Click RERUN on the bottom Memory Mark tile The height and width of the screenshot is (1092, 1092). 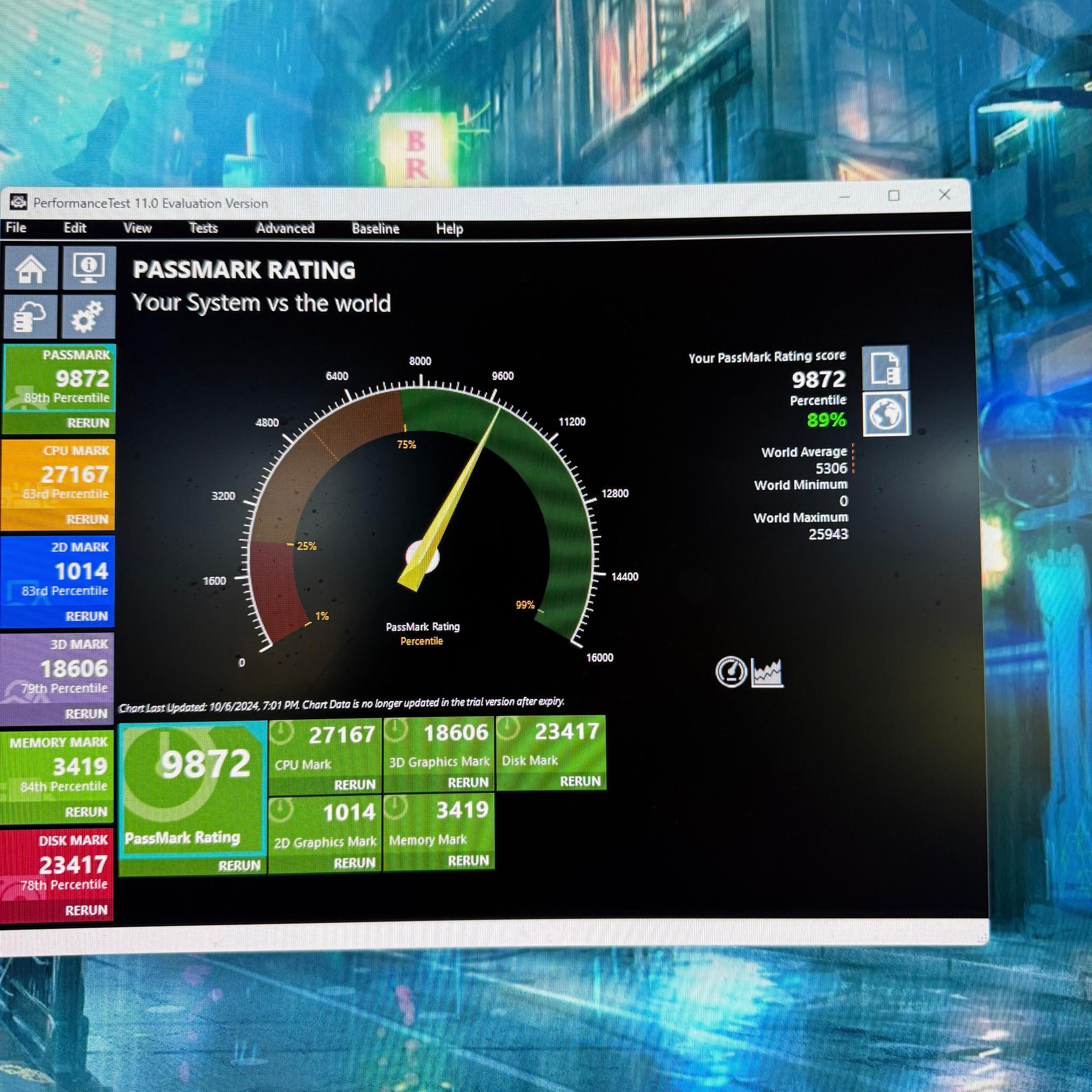pyautogui.click(x=468, y=860)
